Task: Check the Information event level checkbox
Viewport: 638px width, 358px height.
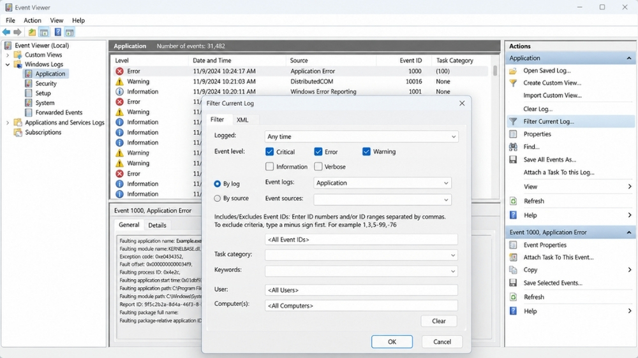Action: [269, 167]
